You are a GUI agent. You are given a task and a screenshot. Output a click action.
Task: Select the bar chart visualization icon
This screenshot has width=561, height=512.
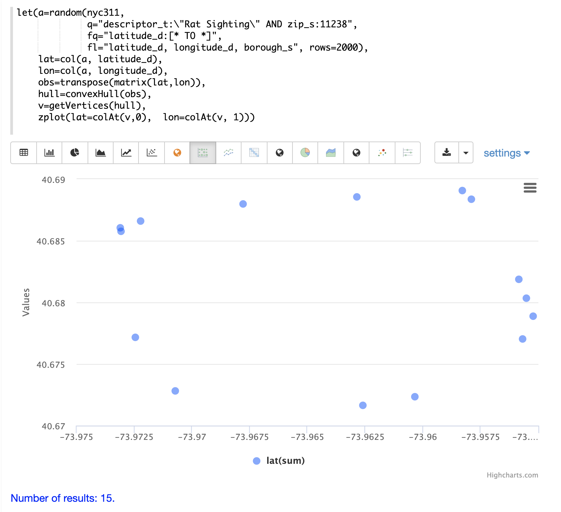coord(49,153)
